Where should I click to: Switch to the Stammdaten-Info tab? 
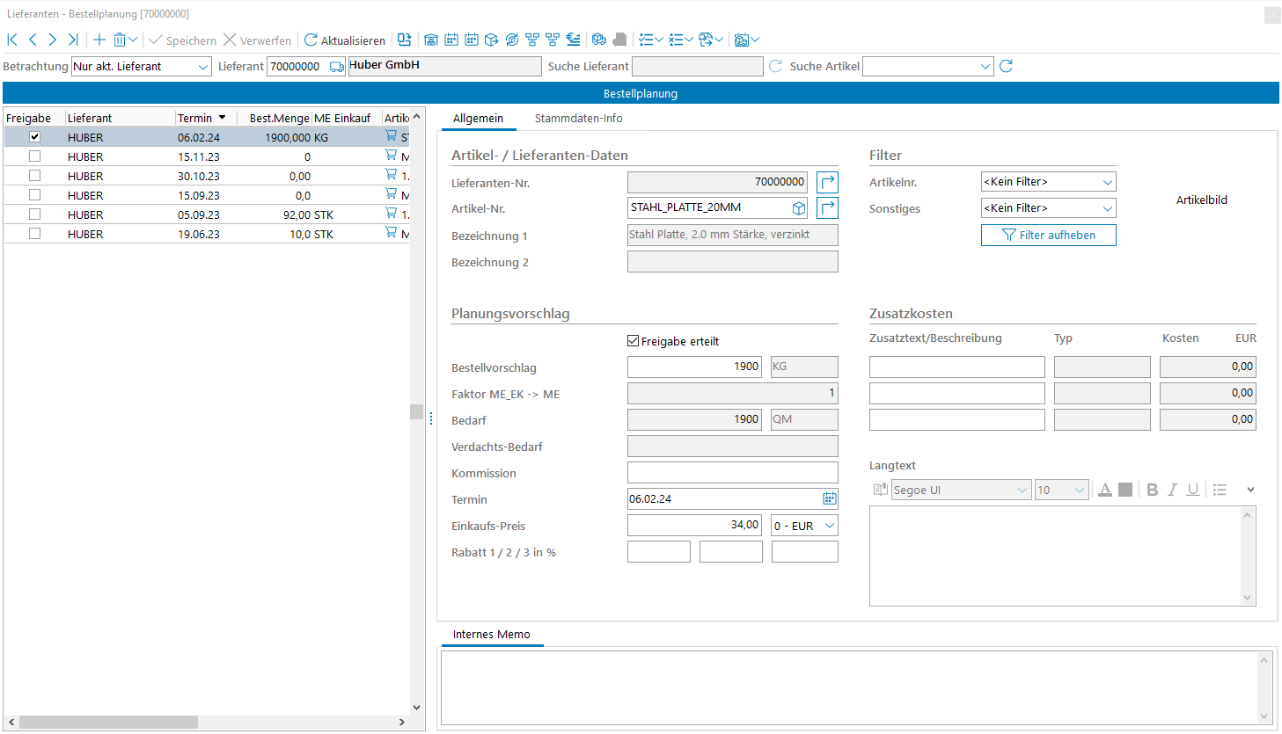coord(578,118)
